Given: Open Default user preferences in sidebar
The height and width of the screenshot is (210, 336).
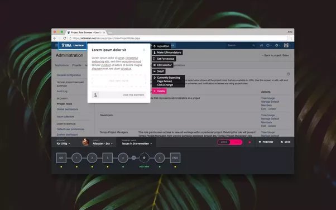Looking at the screenshot, I should (x=70, y=129).
